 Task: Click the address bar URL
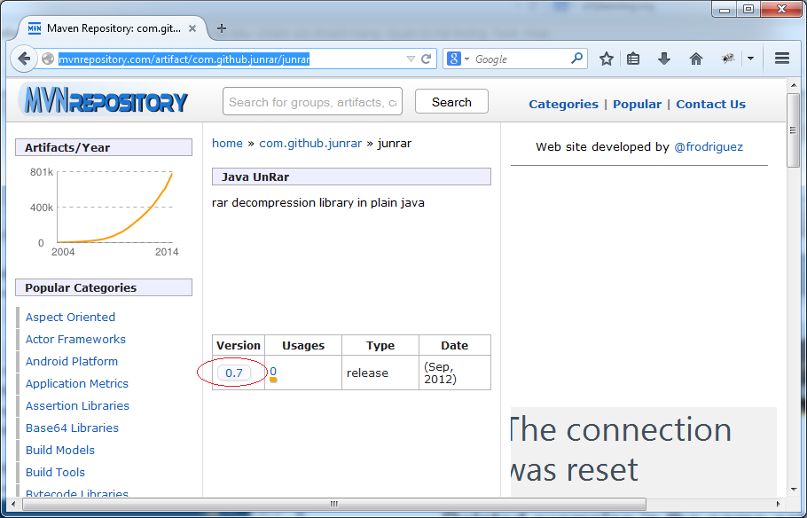(x=184, y=59)
